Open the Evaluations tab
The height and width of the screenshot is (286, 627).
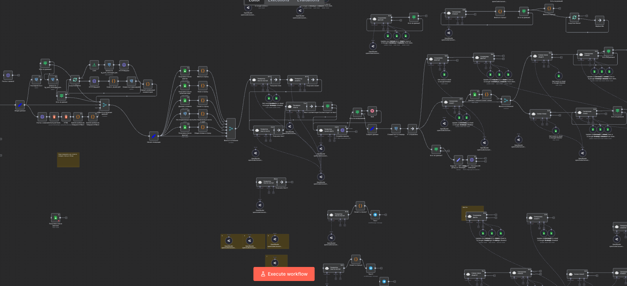[x=308, y=1]
